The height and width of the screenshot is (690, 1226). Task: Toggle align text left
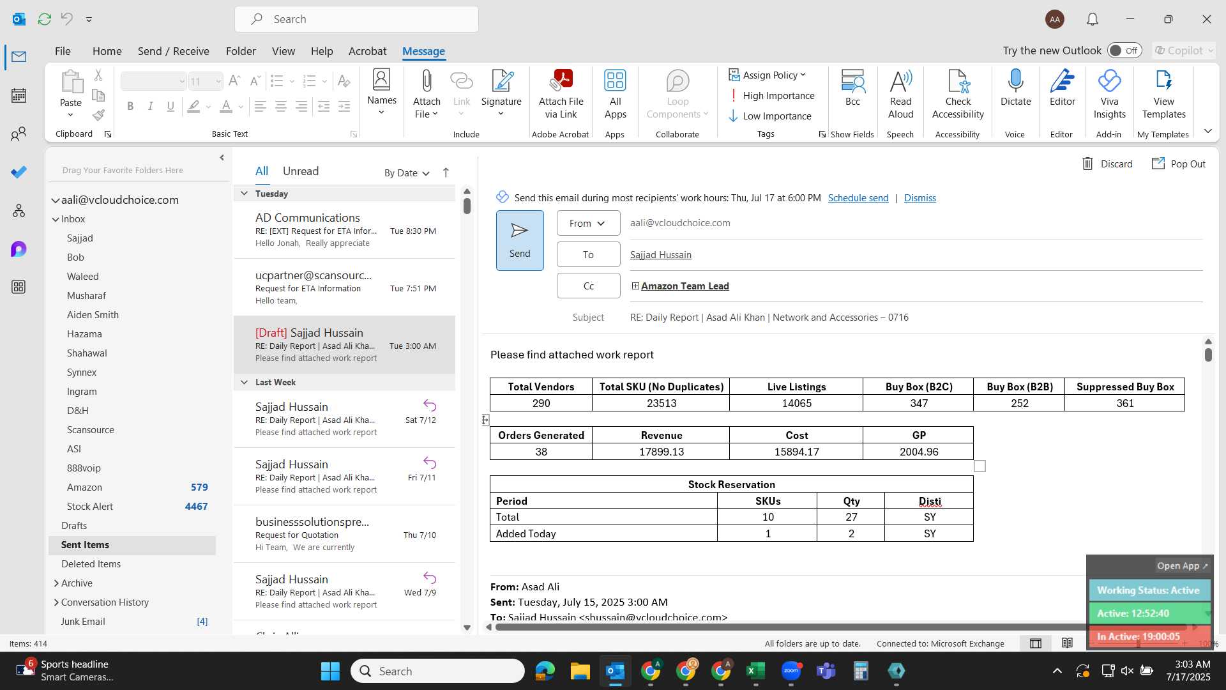(x=260, y=106)
